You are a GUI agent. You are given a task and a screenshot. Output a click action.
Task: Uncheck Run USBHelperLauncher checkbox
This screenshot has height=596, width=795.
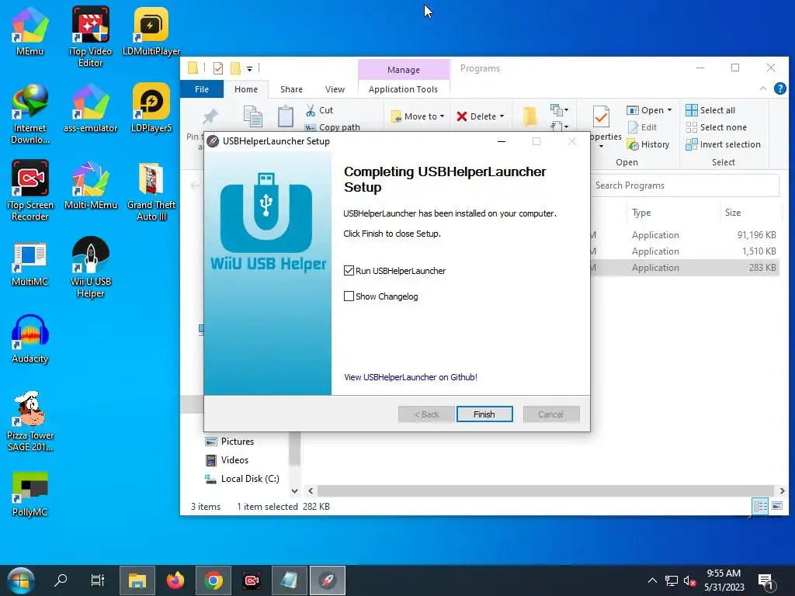tap(349, 271)
